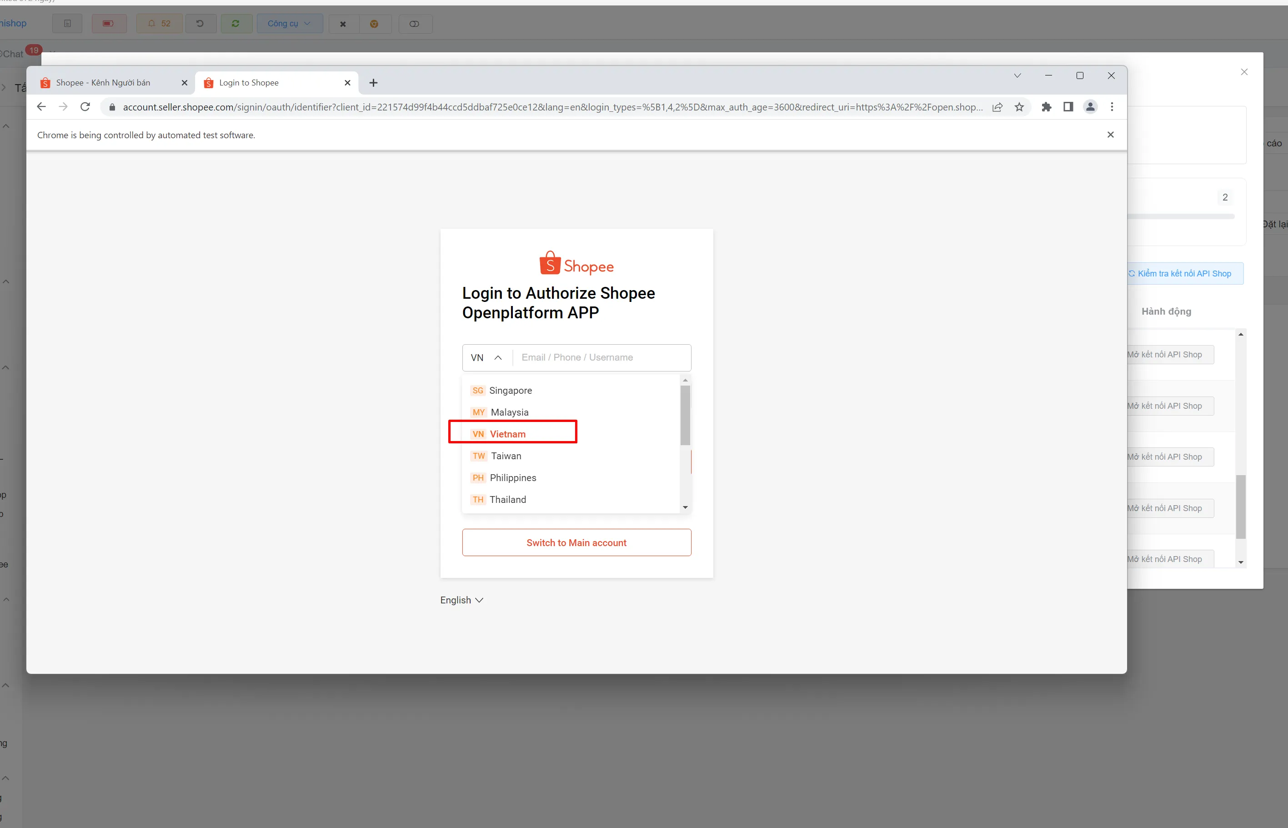Open Chrome extensions puzzle icon
This screenshot has width=1288, height=828.
coord(1046,107)
